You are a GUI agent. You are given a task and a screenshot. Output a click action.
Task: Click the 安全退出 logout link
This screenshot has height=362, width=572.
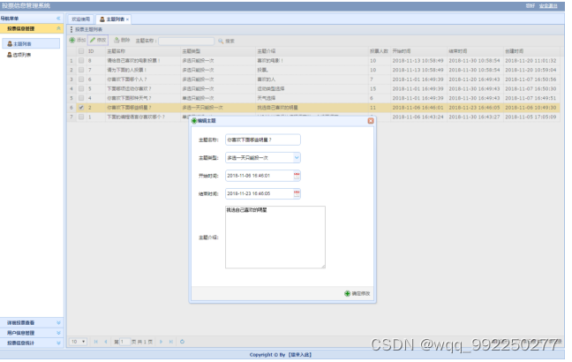548,6
